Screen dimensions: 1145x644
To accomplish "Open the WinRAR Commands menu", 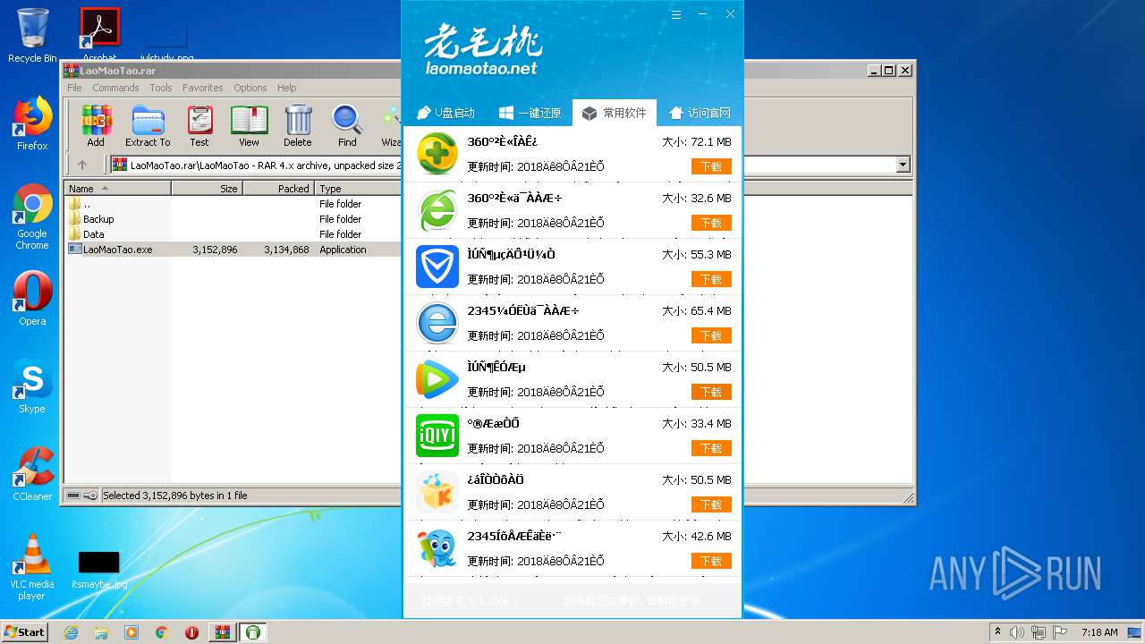I will (115, 88).
